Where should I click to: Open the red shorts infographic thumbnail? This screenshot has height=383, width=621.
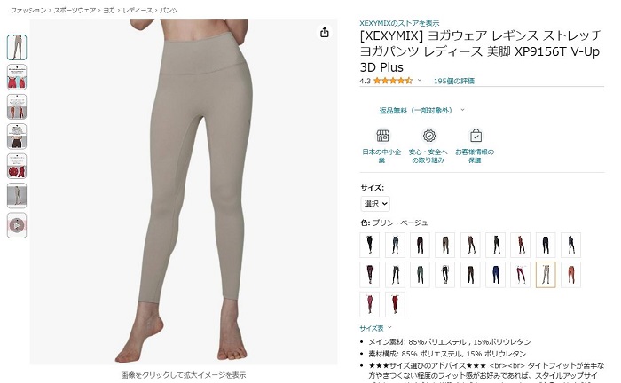point(17,77)
